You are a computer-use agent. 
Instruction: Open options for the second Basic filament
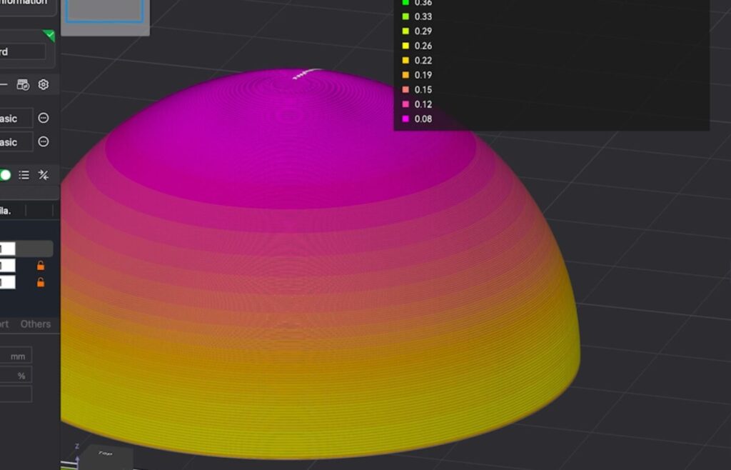[x=44, y=142]
